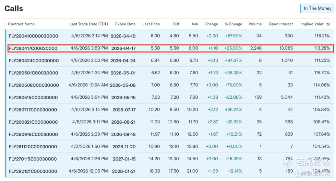Sort table by Expire Date header
The image size is (336, 181).
pyautogui.click(x=125, y=24)
